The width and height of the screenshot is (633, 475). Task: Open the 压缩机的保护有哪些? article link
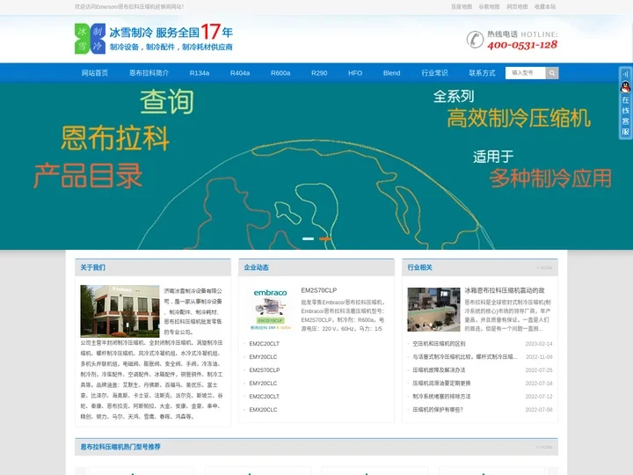(438, 410)
